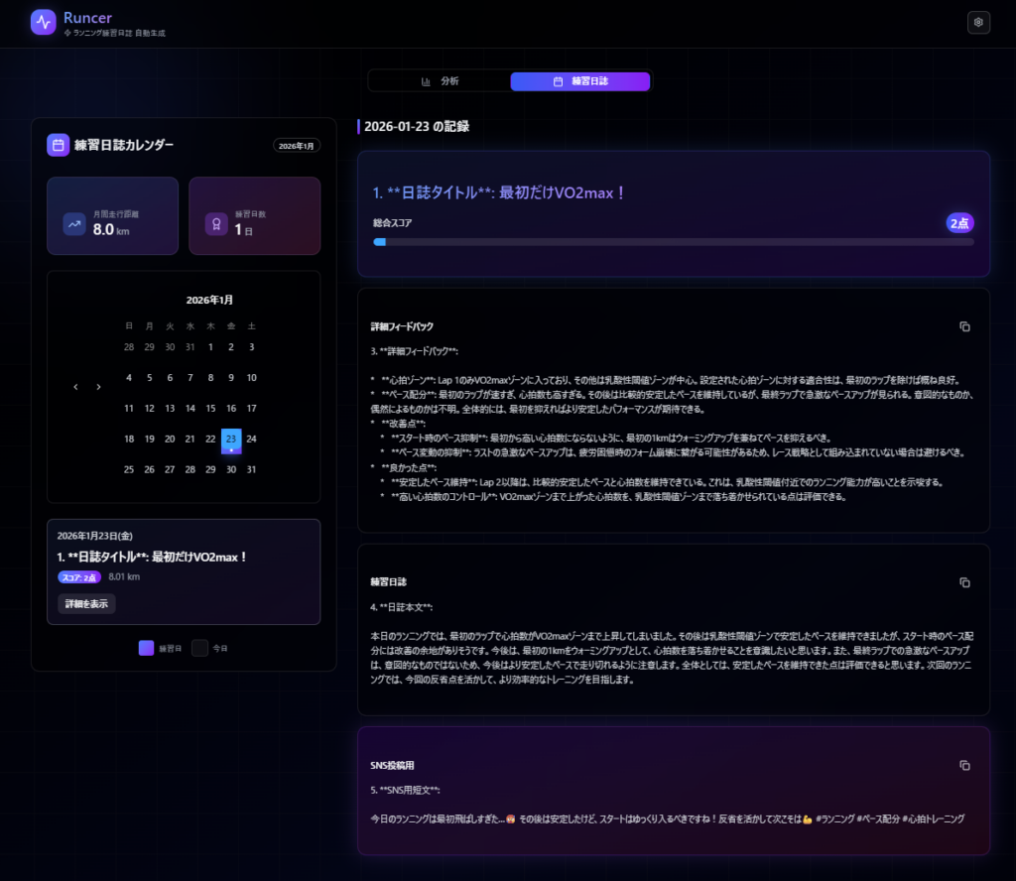Click the 練習日誌カレンダー calendar icon
Viewport: 1016px width, 881px height.
pos(58,145)
